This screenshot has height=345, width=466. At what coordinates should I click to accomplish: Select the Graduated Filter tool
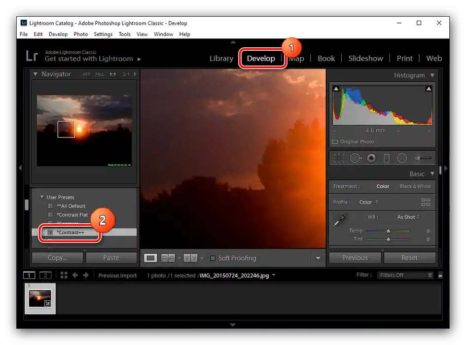point(386,158)
